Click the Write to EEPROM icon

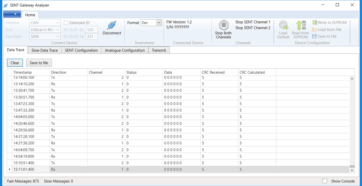tap(314, 23)
